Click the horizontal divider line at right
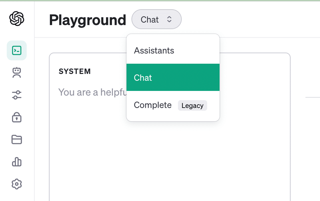Screen dimensions: 320x201 [313, 97]
